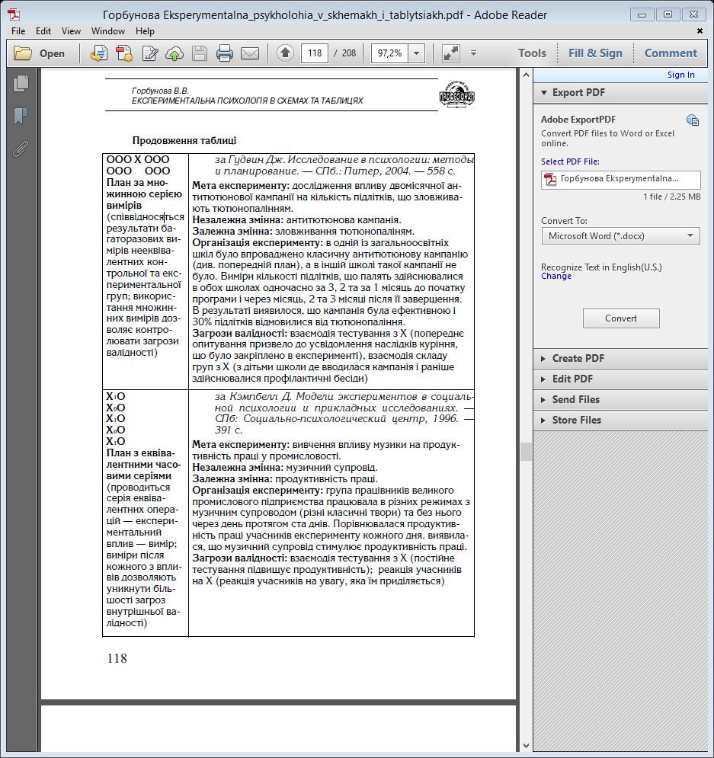Click the disabled save floppy icon

coord(200,53)
